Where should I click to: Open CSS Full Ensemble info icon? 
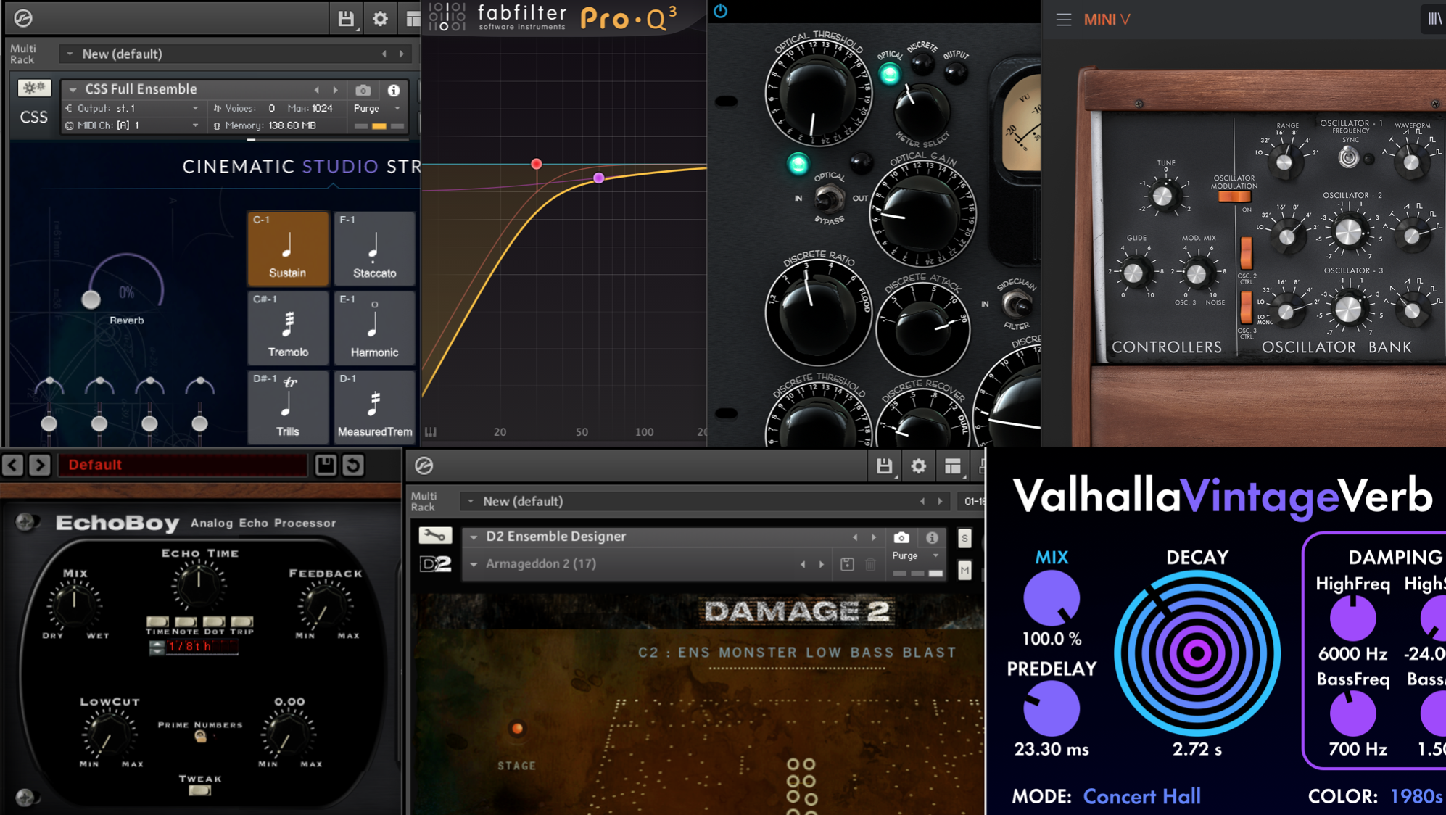coord(394,91)
